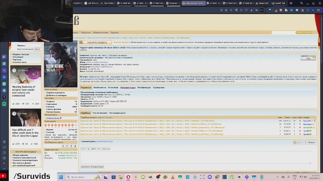Click Добавить в закладки link
Image resolution: width=323 pixels, height=181 pixels.
[x=56, y=95]
